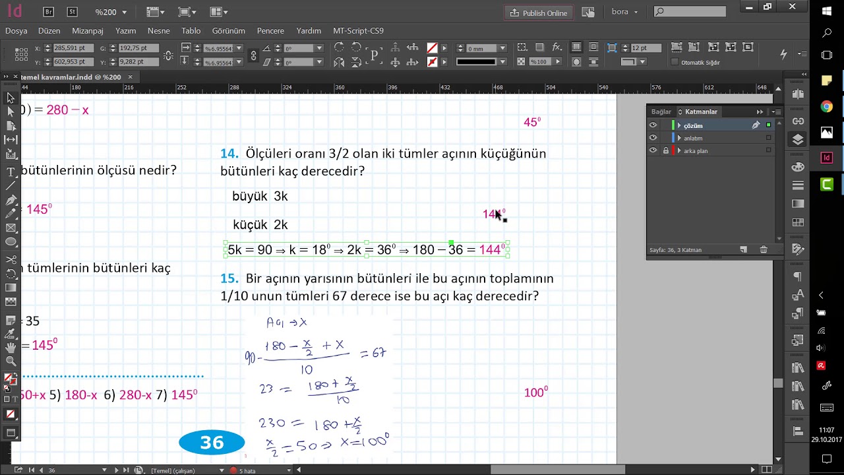Click the 5 hata preflight status
844x475 pixels.
click(247, 470)
